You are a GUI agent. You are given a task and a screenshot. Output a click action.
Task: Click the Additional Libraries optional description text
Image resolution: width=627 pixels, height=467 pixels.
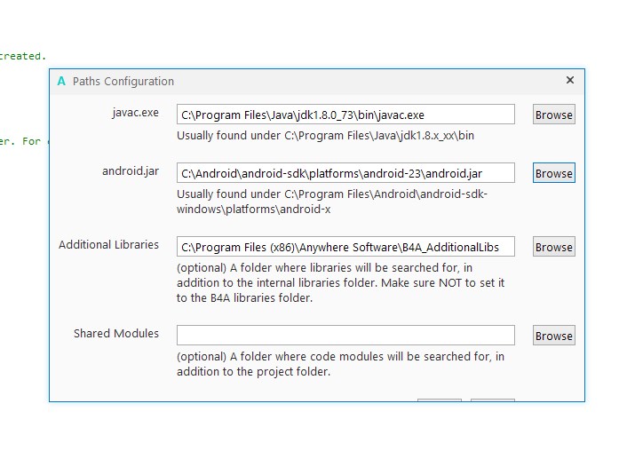pos(340,282)
